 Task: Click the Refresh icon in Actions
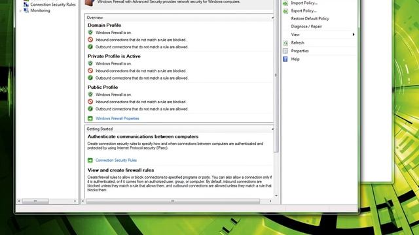click(x=285, y=42)
